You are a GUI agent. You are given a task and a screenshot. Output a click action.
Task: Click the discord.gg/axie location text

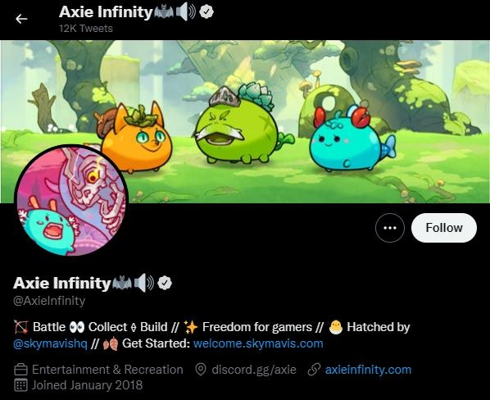254,370
